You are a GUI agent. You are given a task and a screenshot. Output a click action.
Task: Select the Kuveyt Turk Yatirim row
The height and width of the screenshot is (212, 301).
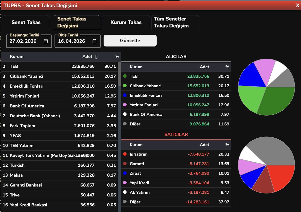59,155
